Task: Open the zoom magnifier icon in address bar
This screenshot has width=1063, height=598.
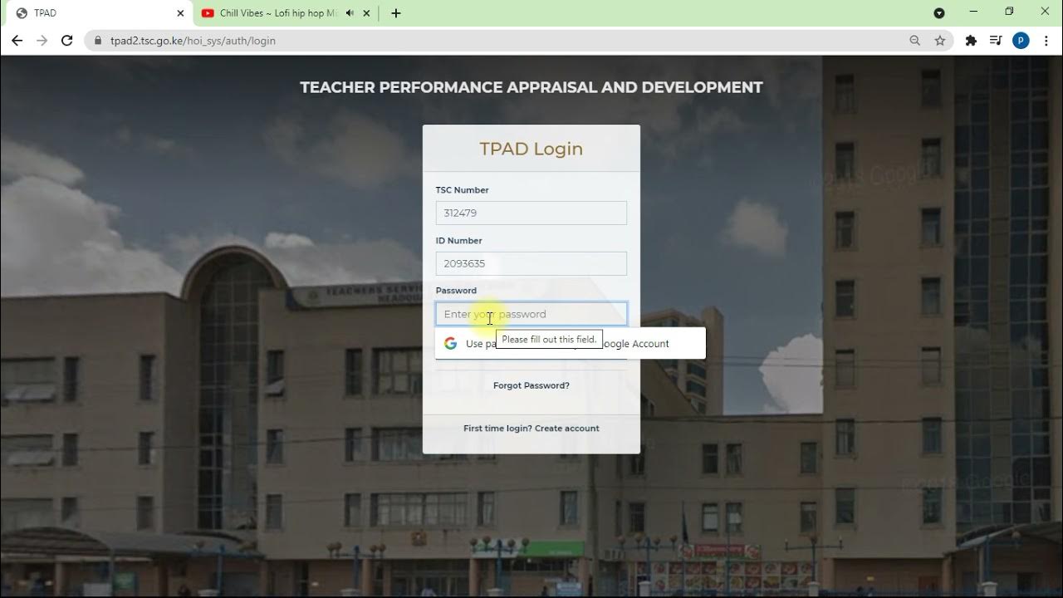Action: click(915, 40)
